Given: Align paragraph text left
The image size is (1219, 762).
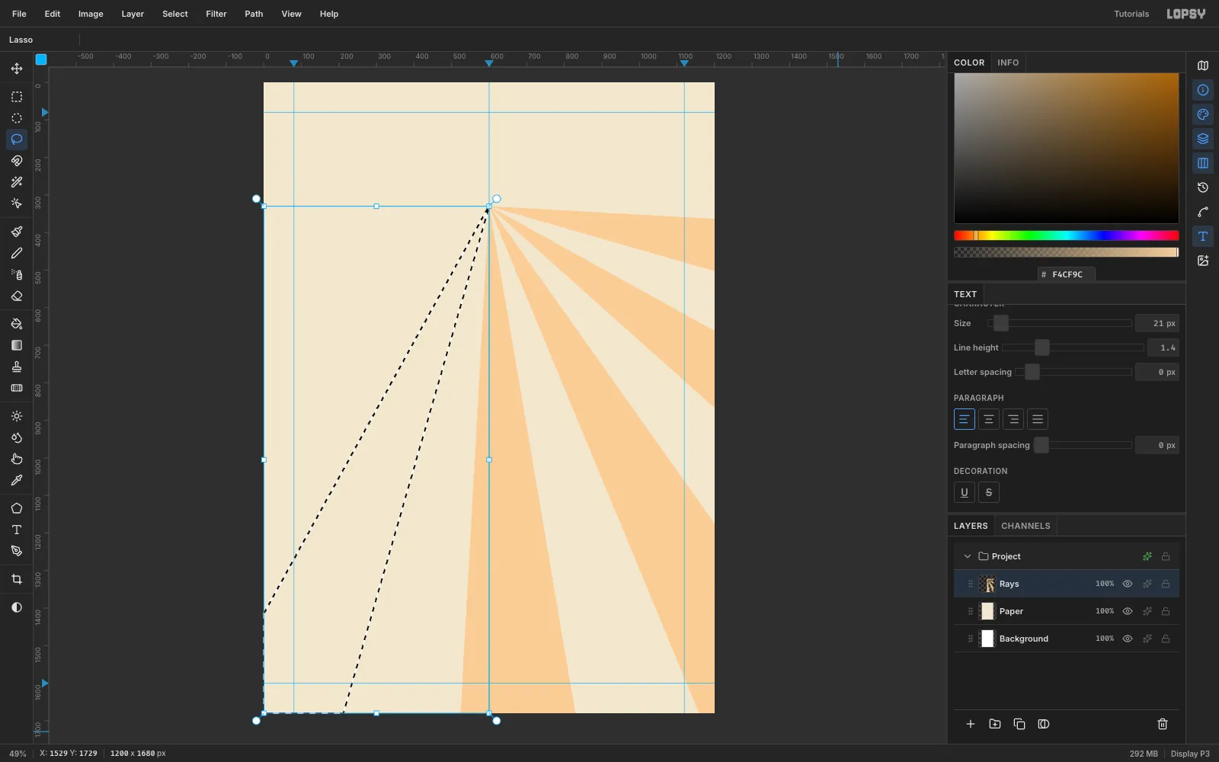Looking at the screenshot, I should pos(965,419).
